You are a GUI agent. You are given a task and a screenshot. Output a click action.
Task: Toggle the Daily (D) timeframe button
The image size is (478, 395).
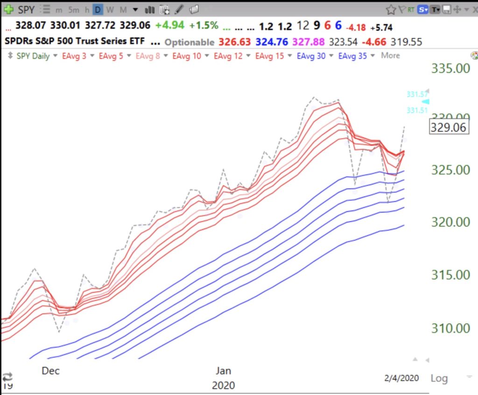pos(98,9)
